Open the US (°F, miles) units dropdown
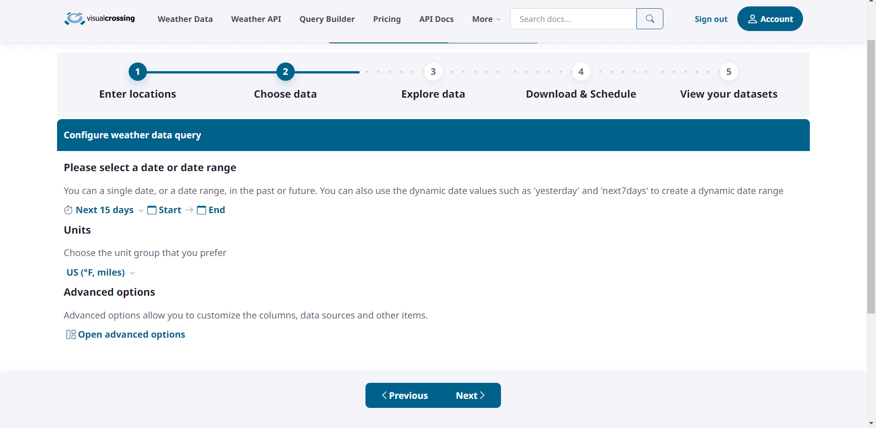876x428 pixels. click(100, 272)
